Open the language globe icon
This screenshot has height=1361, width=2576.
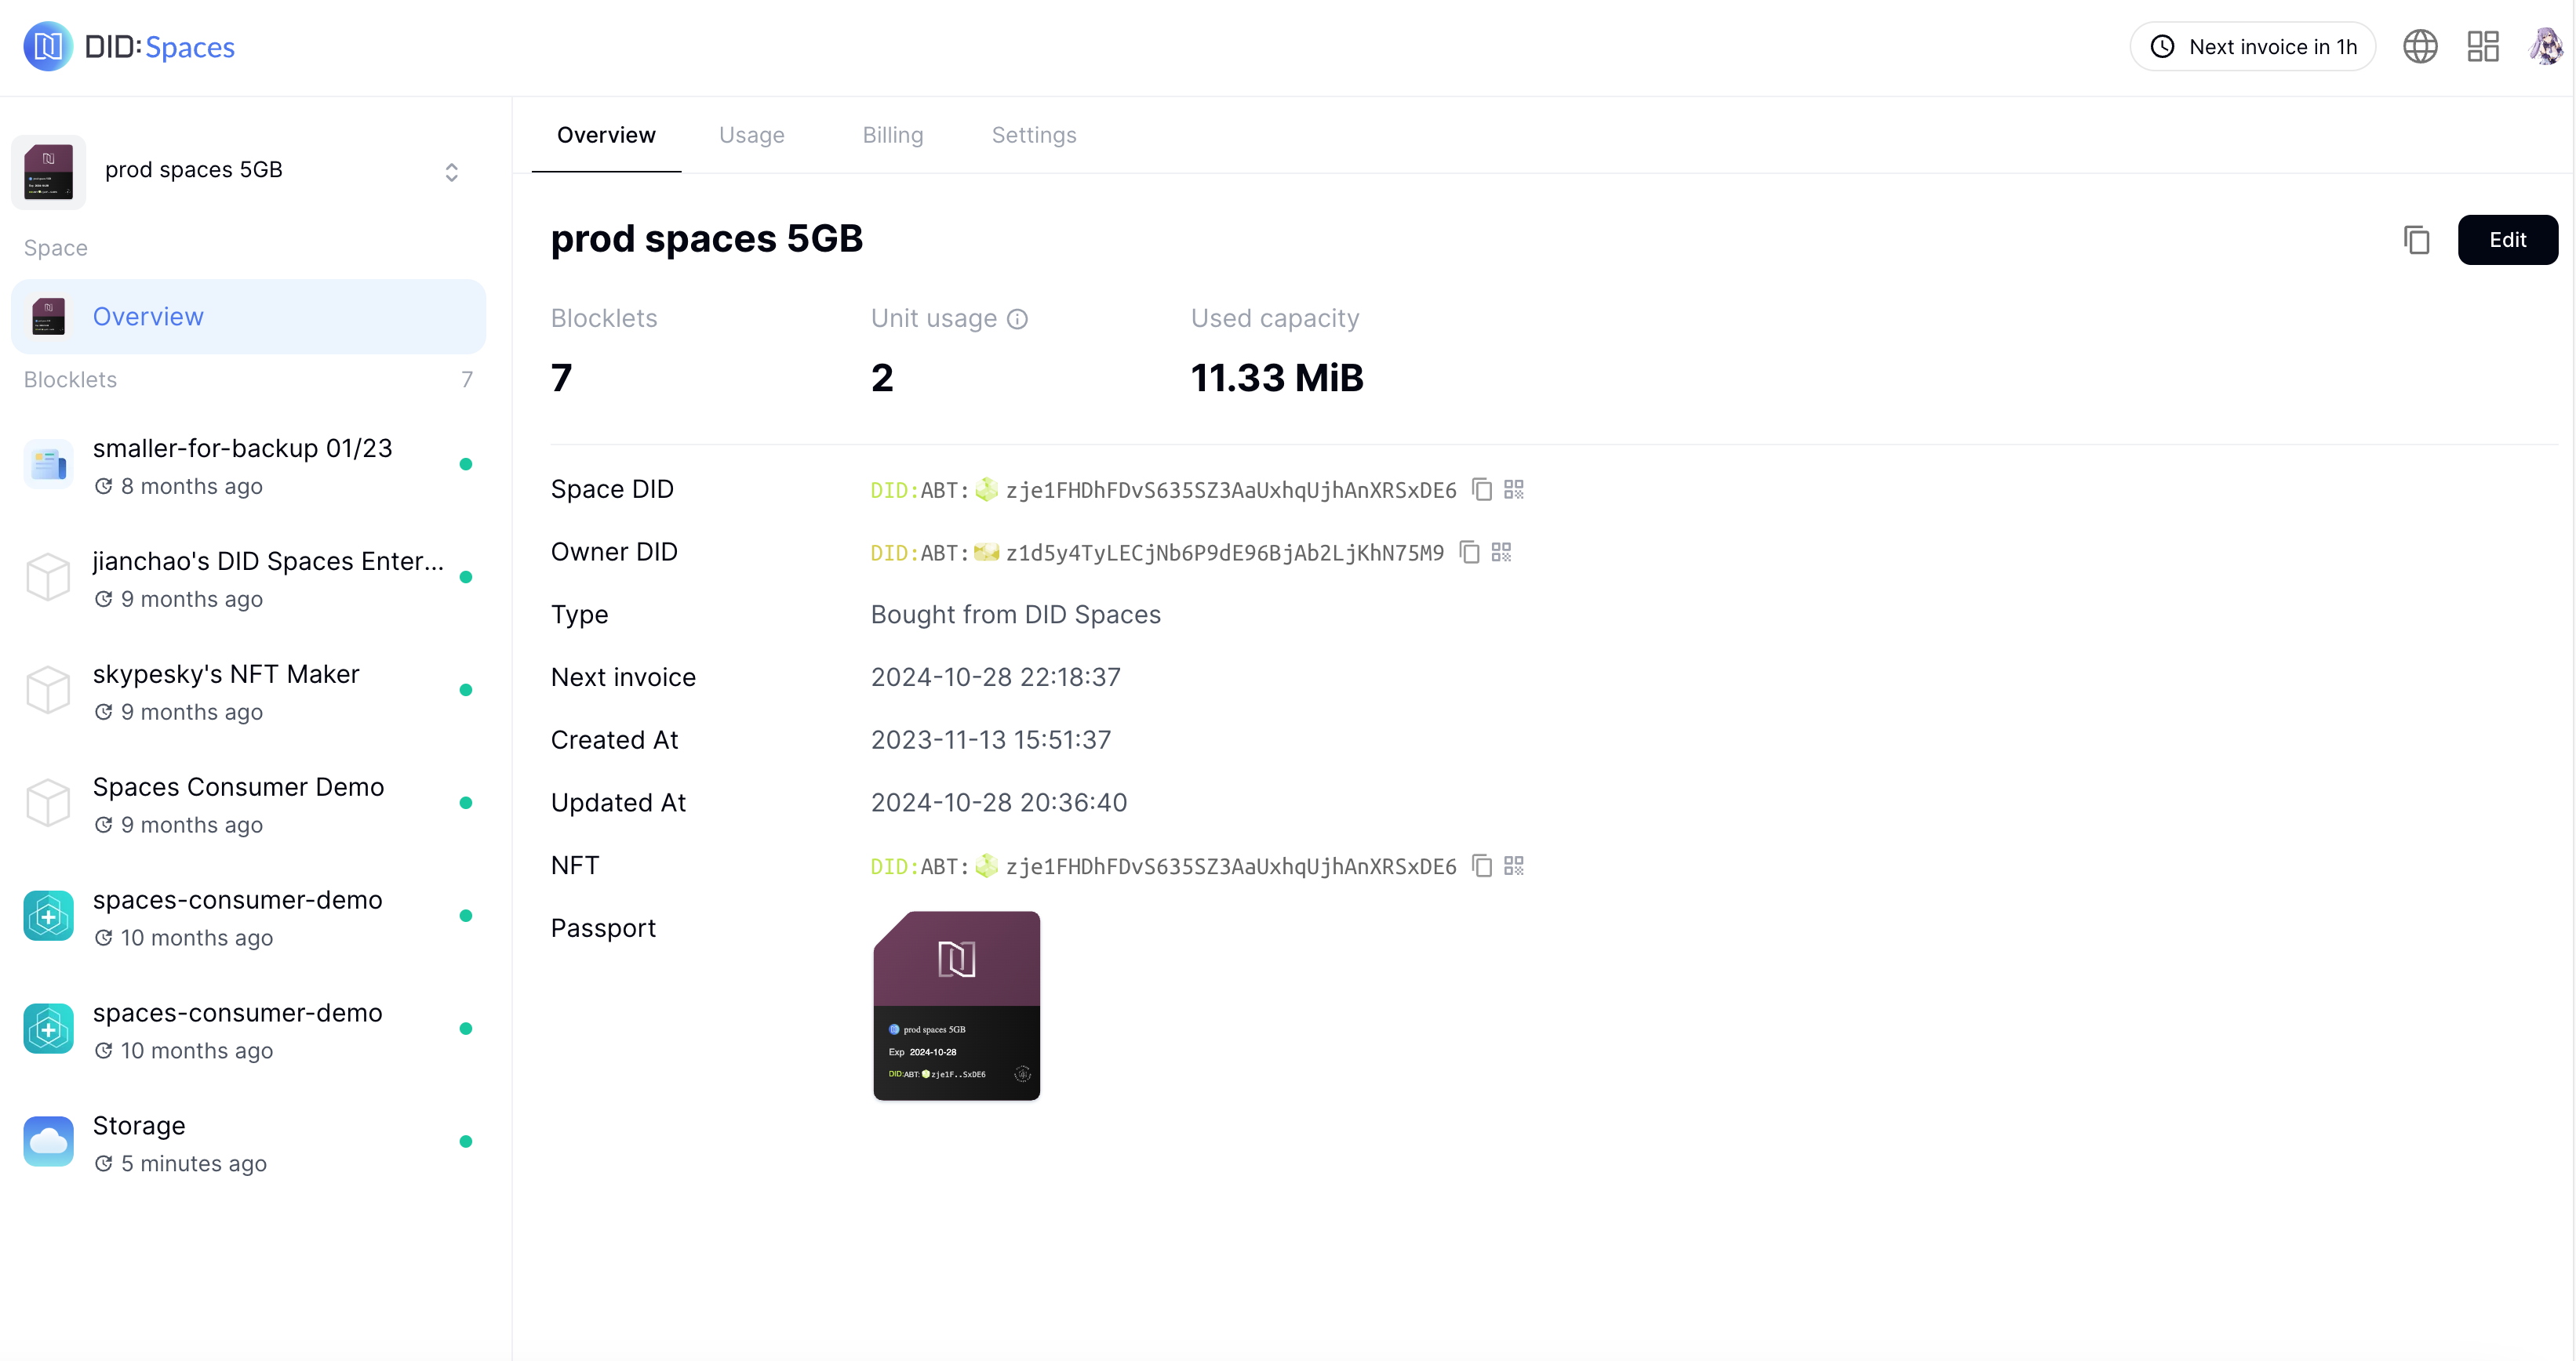pyautogui.click(x=2420, y=47)
